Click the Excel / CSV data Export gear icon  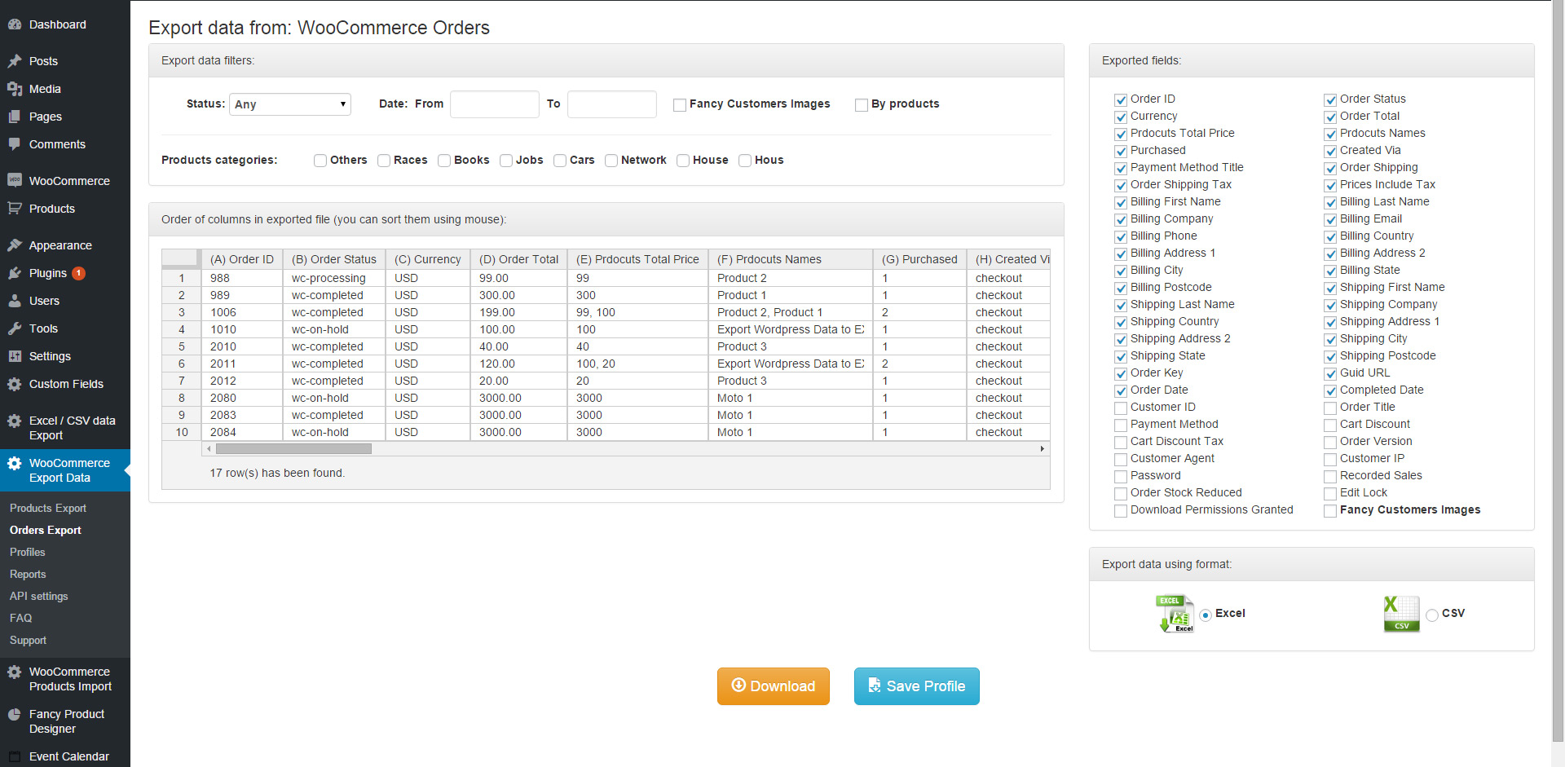(15, 421)
